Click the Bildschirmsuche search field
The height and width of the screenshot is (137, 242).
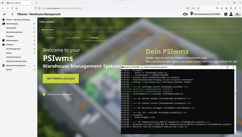140,30
